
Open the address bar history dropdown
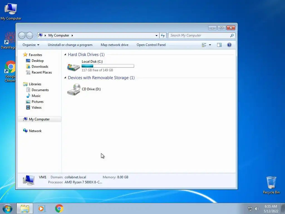point(156,35)
